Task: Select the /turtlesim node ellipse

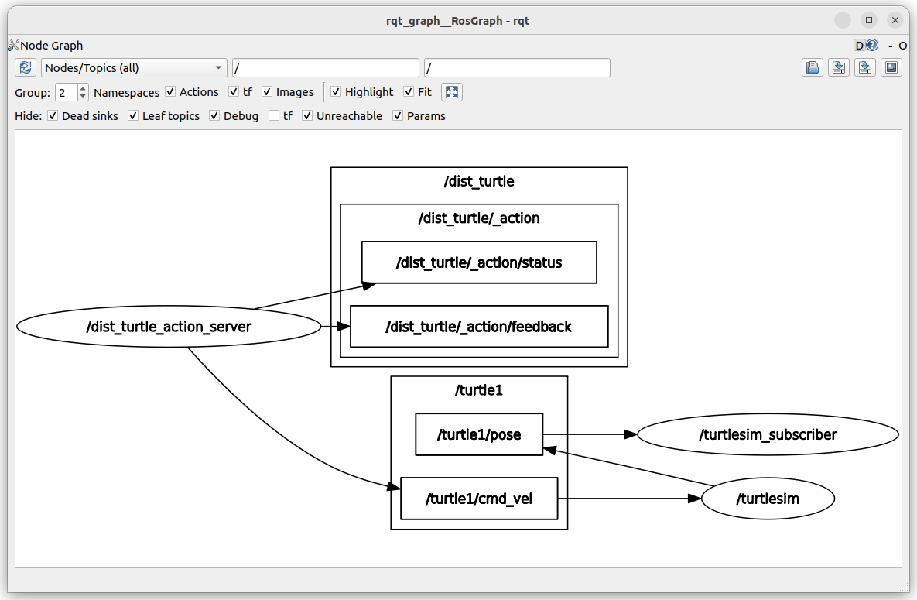Action: 768,499
